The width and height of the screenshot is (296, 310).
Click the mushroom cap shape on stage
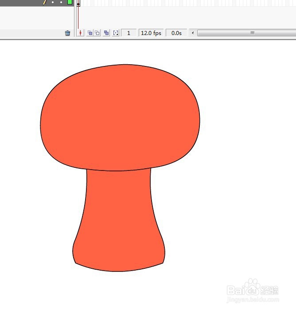coord(120,117)
